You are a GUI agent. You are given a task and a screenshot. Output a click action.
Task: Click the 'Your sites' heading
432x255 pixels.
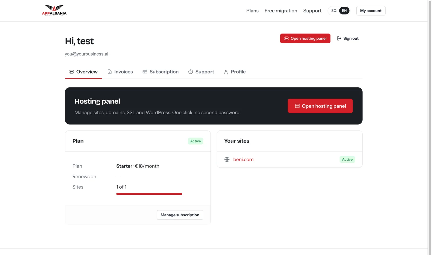237,141
